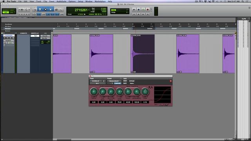Screen dimensions: 251x141
Task: Open the Options menu
Action: pos(72,1)
